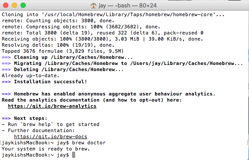The width and height of the screenshot is (249, 160).
Task: Minimize the Terminal with yellow button
Action: pyautogui.click(x=14, y=5)
